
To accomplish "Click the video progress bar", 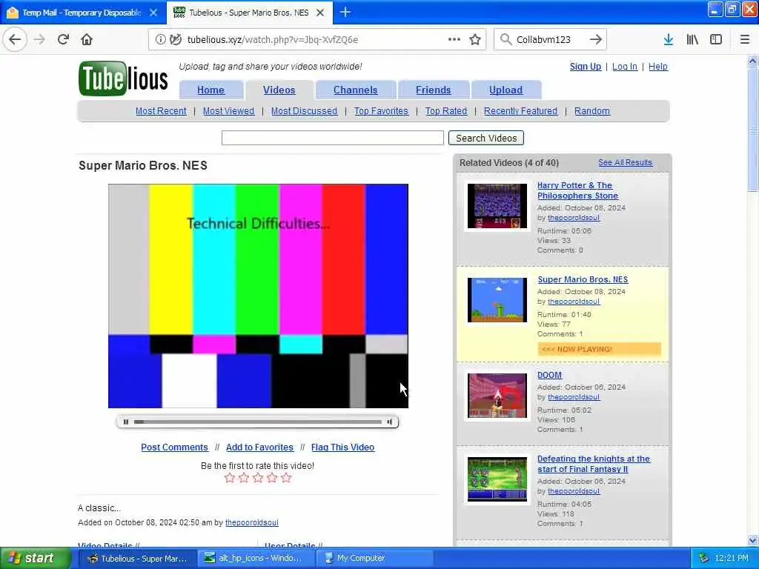I will pos(257,422).
